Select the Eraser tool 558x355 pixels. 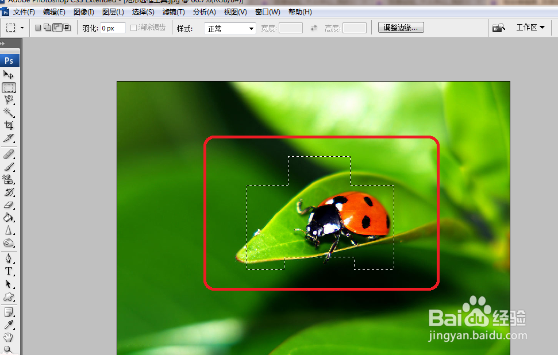coord(9,205)
